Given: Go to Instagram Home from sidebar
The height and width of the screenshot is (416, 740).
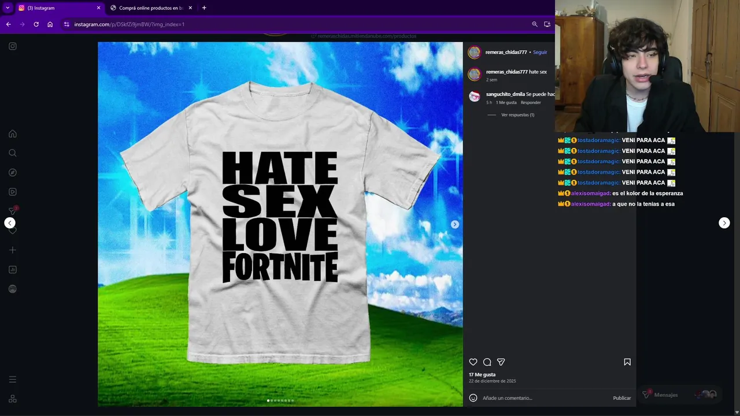Looking at the screenshot, I should pyautogui.click(x=13, y=133).
